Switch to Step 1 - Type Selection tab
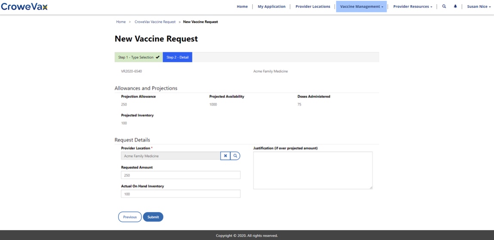This screenshot has width=494, height=240. coord(138,58)
